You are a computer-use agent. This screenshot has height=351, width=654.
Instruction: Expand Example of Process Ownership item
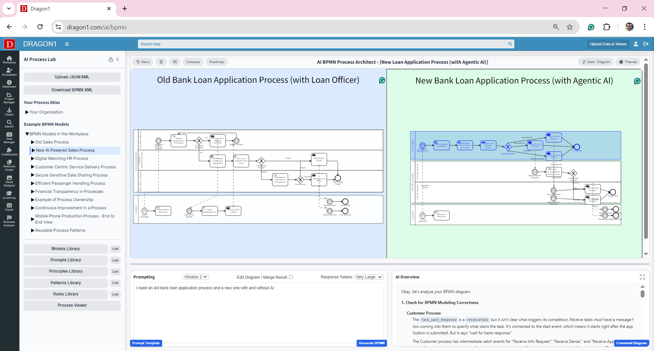(x=33, y=200)
